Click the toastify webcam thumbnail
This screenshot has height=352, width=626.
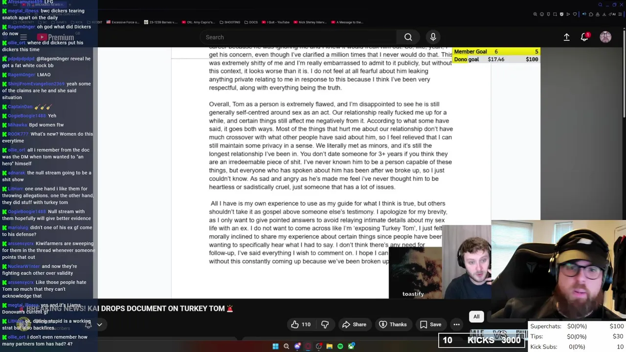(x=415, y=273)
